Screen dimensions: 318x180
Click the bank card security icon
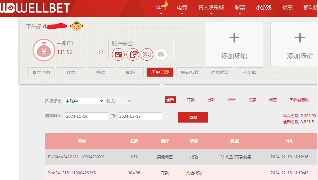point(161,55)
